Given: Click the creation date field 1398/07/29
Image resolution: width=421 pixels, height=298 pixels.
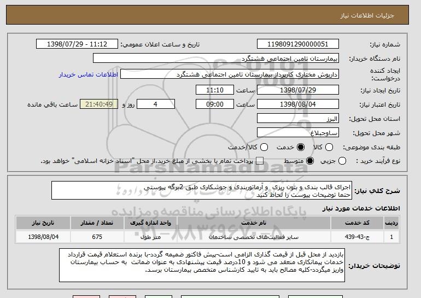Looking at the screenshot, I should tap(298, 90).
